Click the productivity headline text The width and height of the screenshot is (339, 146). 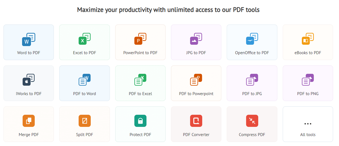(168, 10)
